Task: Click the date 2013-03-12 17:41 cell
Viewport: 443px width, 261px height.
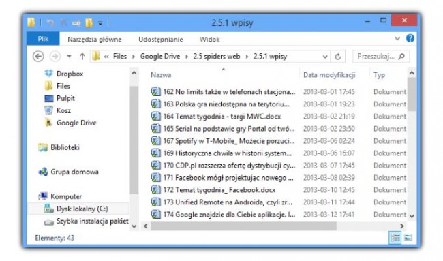Action: [x=329, y=215]
